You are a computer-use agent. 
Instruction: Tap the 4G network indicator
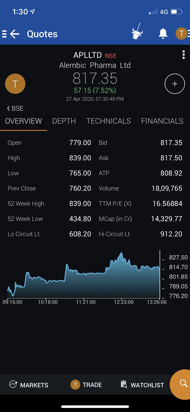coord(164,12)
